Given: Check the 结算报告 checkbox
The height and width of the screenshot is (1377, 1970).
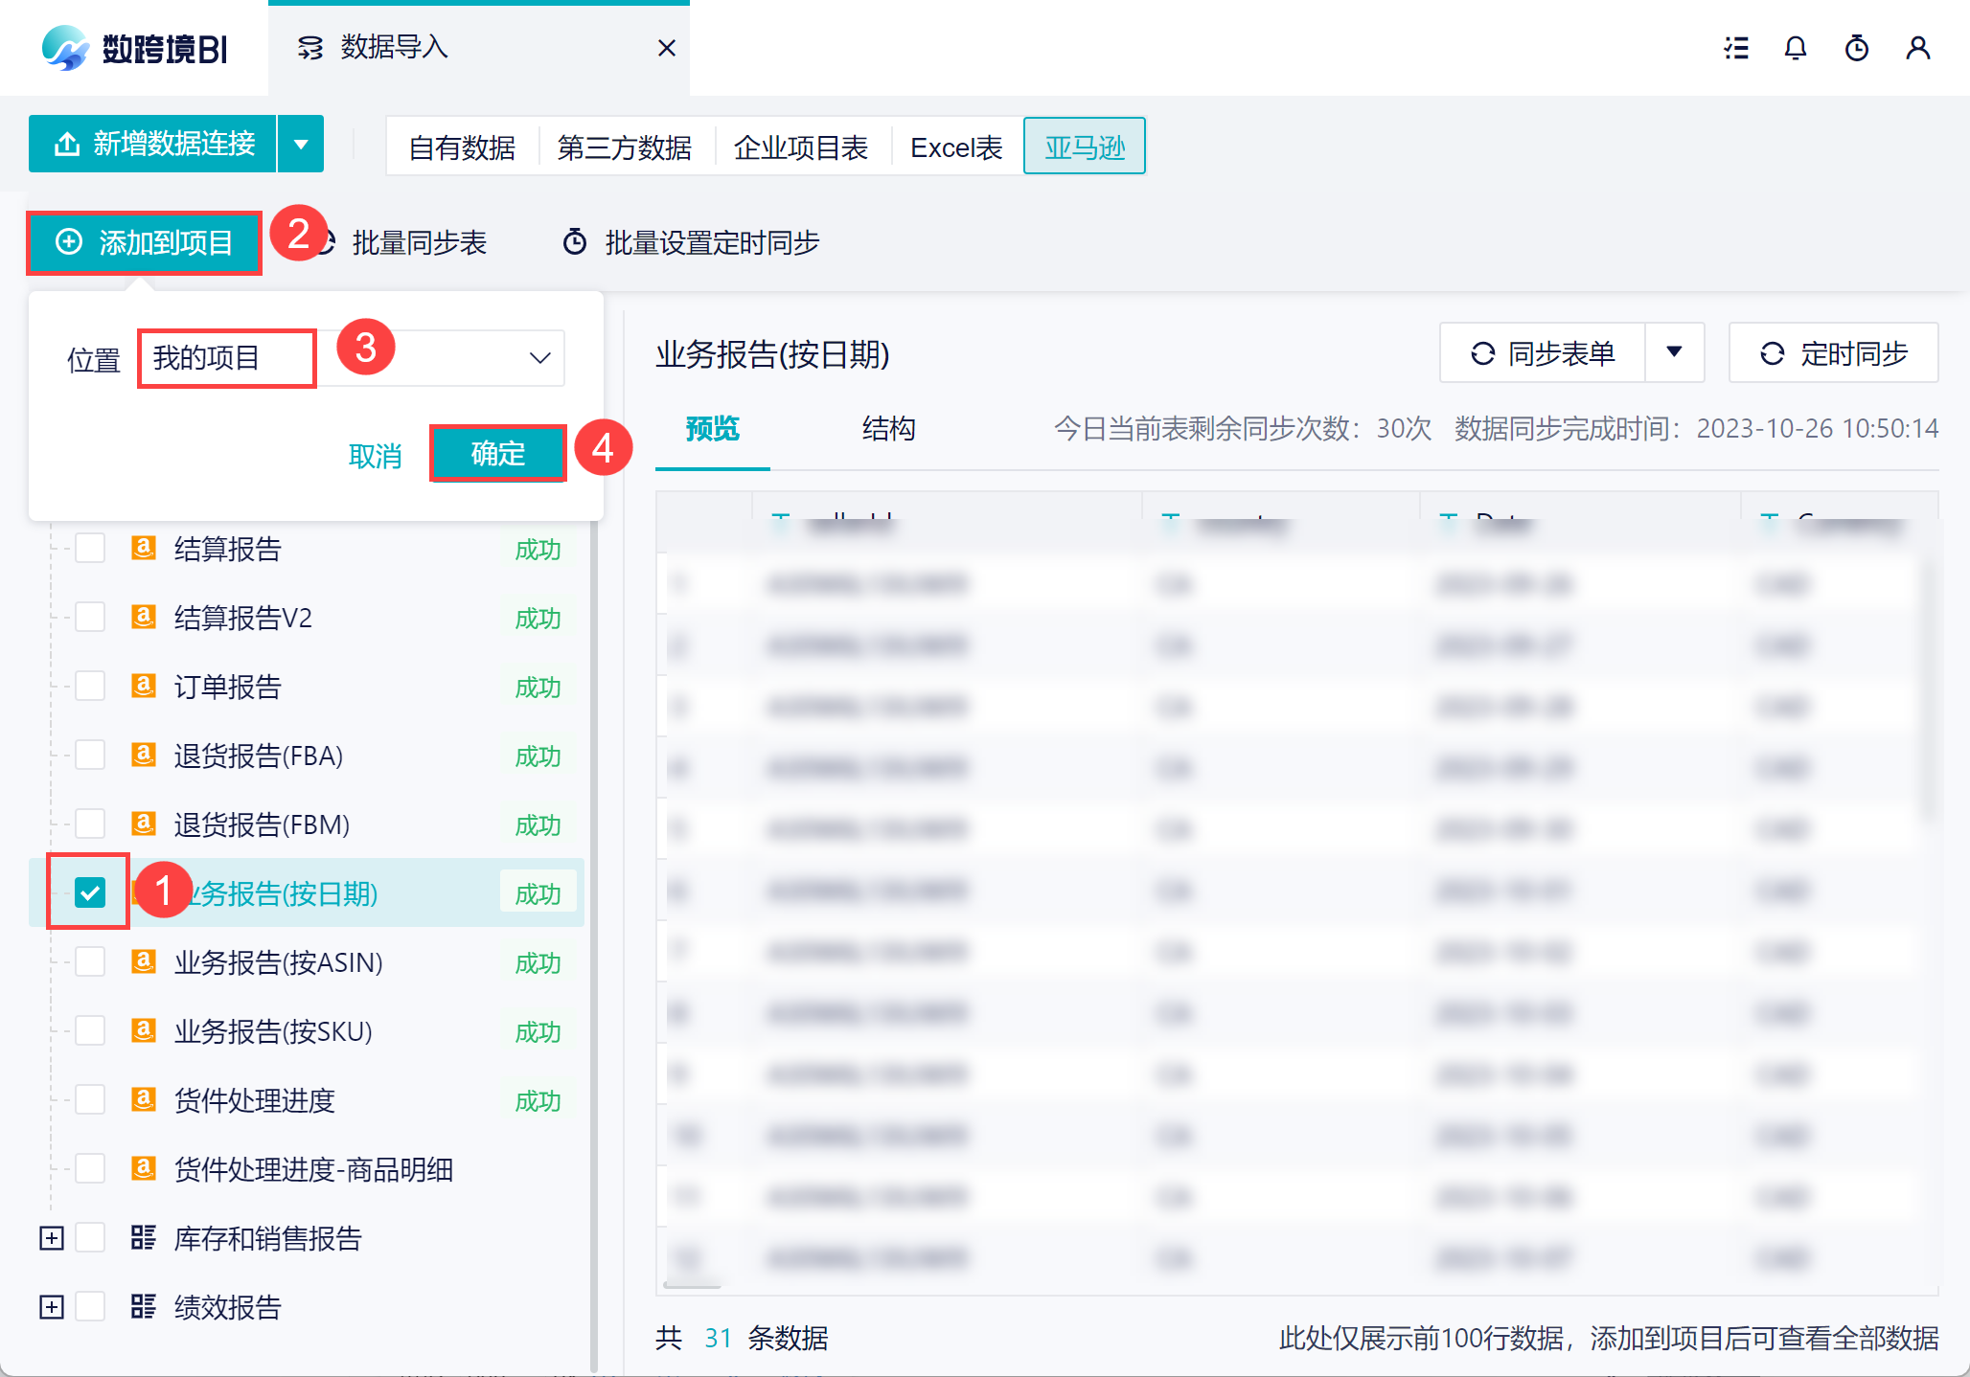Looking at the screenshot, I should pyautogui.click(x=90, y=549).
